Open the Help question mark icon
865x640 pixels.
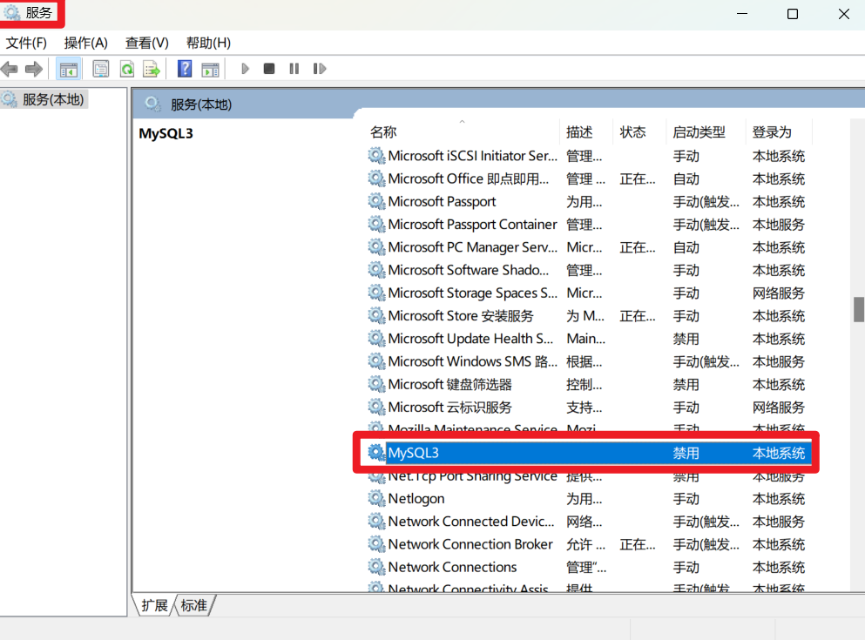coord(185,69)
